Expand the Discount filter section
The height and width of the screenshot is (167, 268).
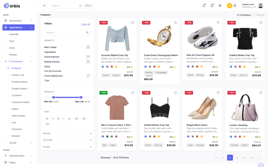click(x=90, y=140)
